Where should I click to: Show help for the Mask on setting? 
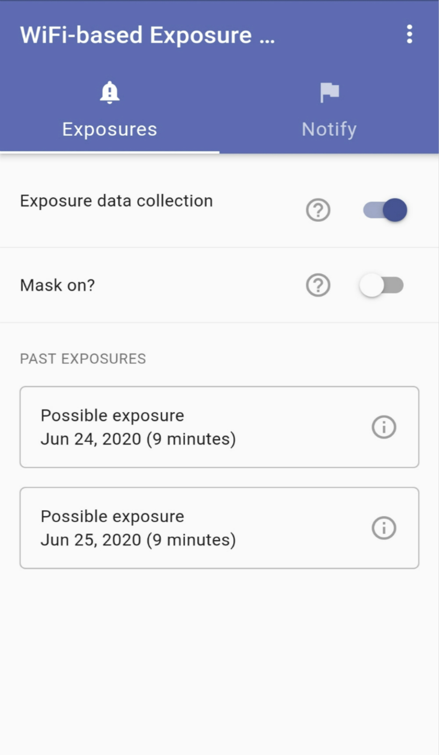tap(318, 285)
